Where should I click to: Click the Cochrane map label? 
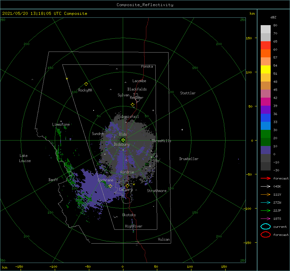[x=105, y=180]
